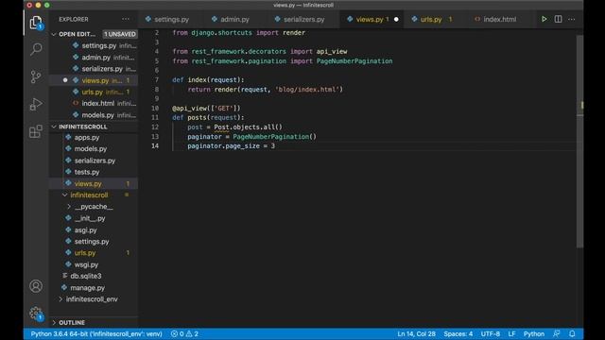Run the Python file with play button
This screenshot has height=340, width=605.
[x=544, y=19]
